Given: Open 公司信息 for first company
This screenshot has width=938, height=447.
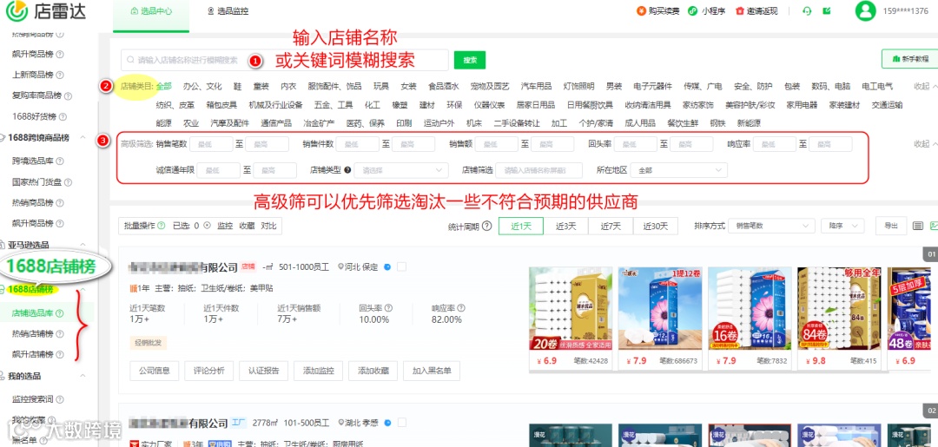Looking at the screenshot, I should (155, 371).
